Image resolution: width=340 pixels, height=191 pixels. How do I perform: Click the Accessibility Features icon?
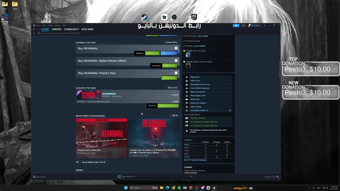click(x=186, y=110)
